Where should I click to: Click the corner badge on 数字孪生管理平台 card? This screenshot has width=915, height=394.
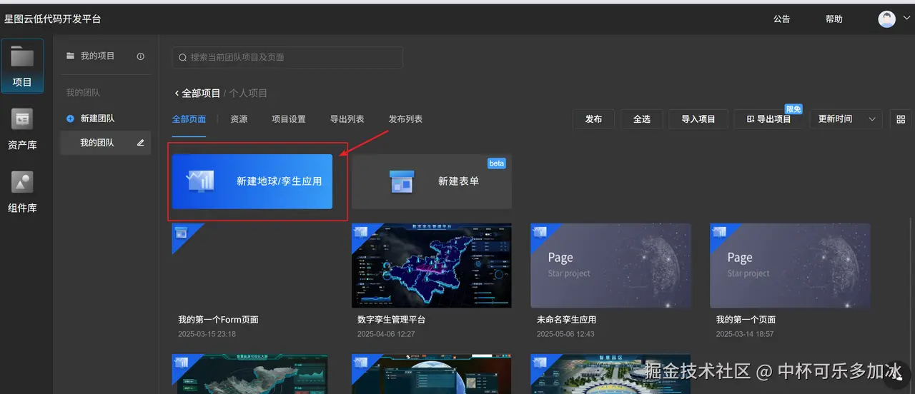pyautogui.click(x=361, y=233)
